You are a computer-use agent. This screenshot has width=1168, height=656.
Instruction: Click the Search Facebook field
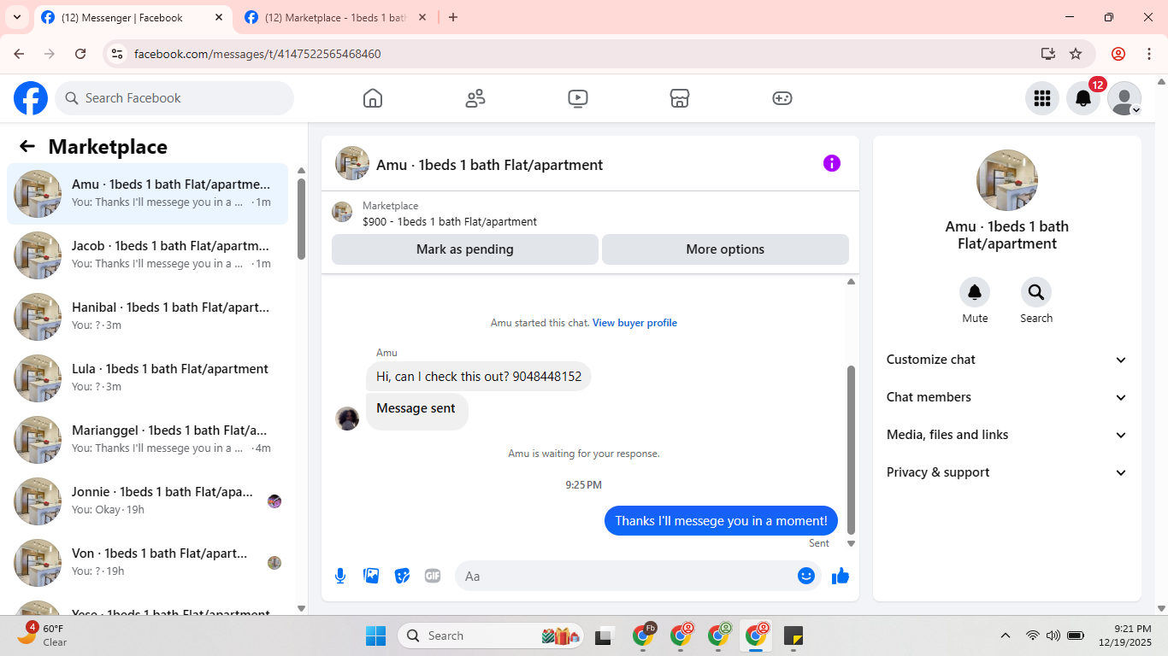point(174,98)
